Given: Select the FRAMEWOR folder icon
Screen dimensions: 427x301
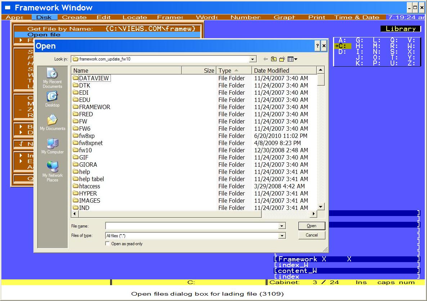Looking at the screenshot, I should (x=76, y=107).
